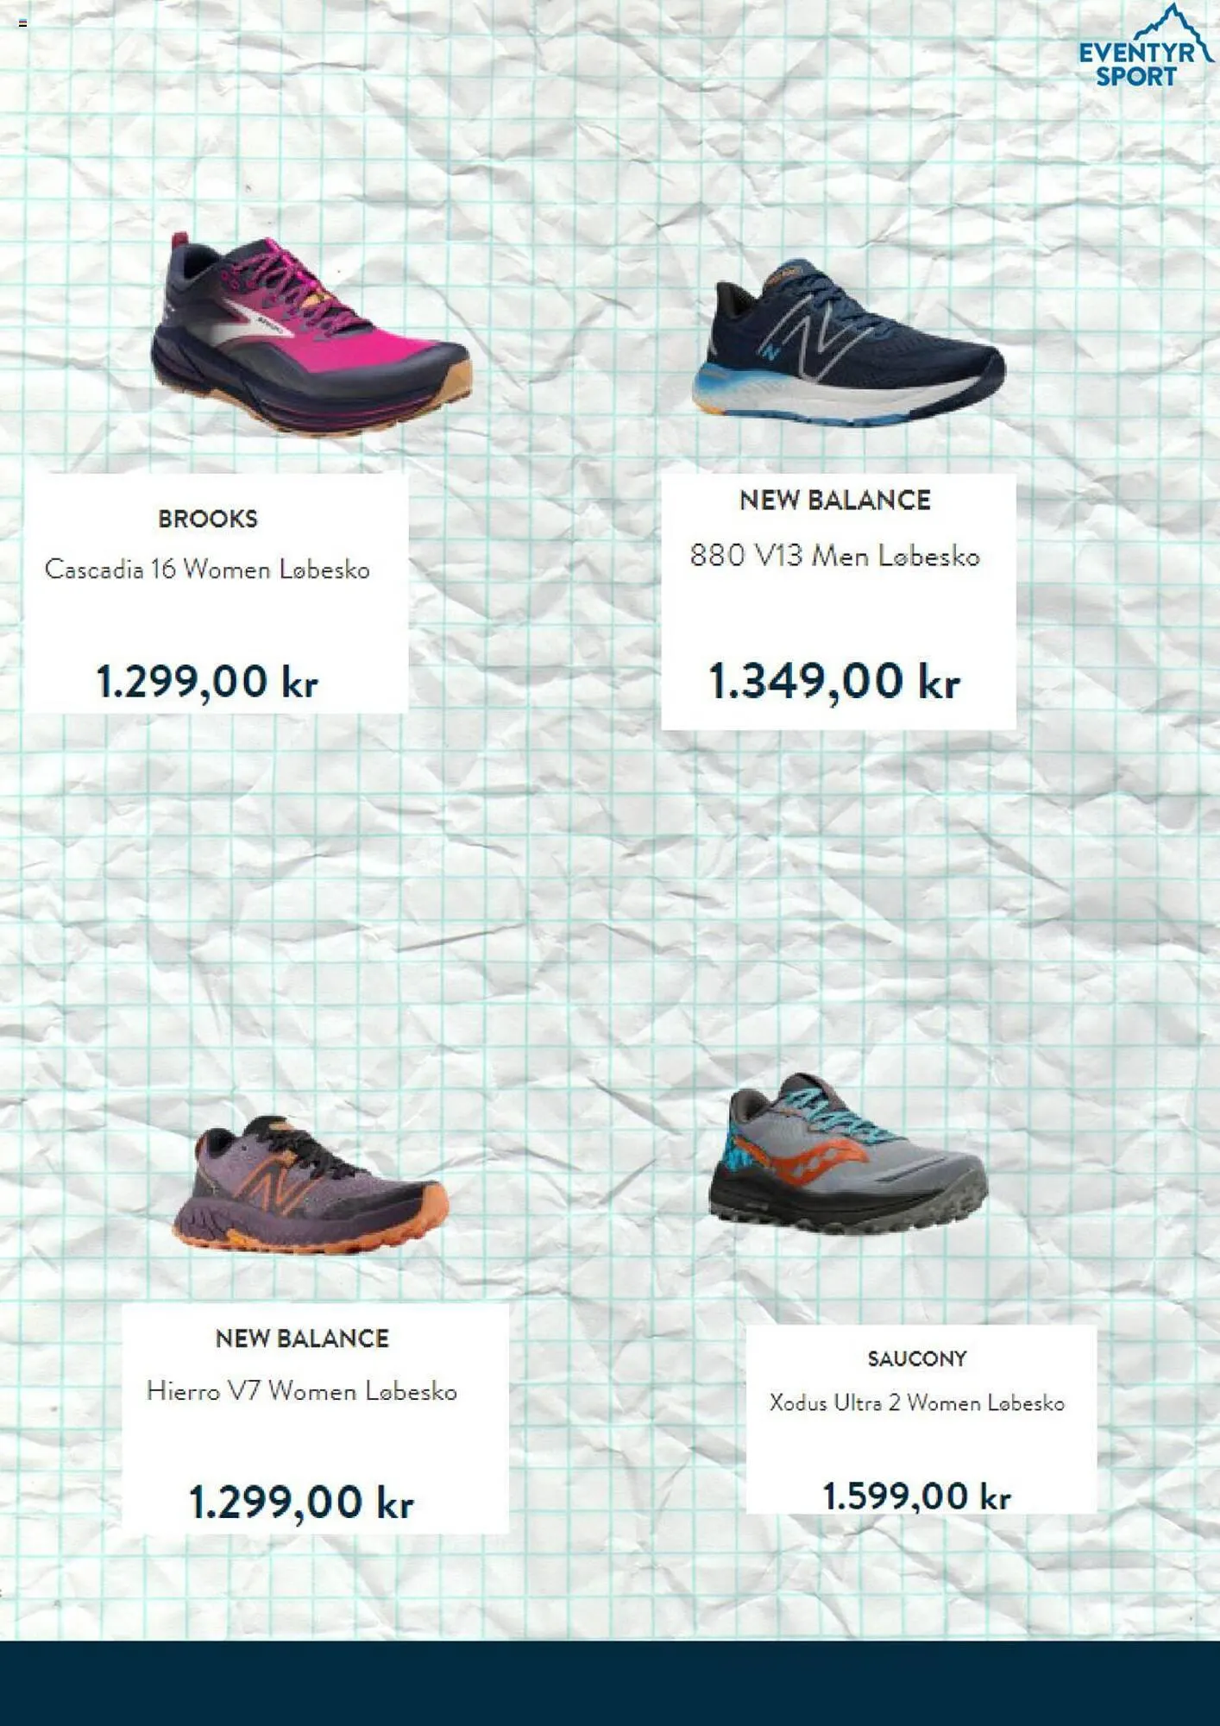The width and height of the screenshot is (1220, 1726).
Task: Open the Xodus Ultra 2 Women Løbesko title
Action: pos(917,1403)
